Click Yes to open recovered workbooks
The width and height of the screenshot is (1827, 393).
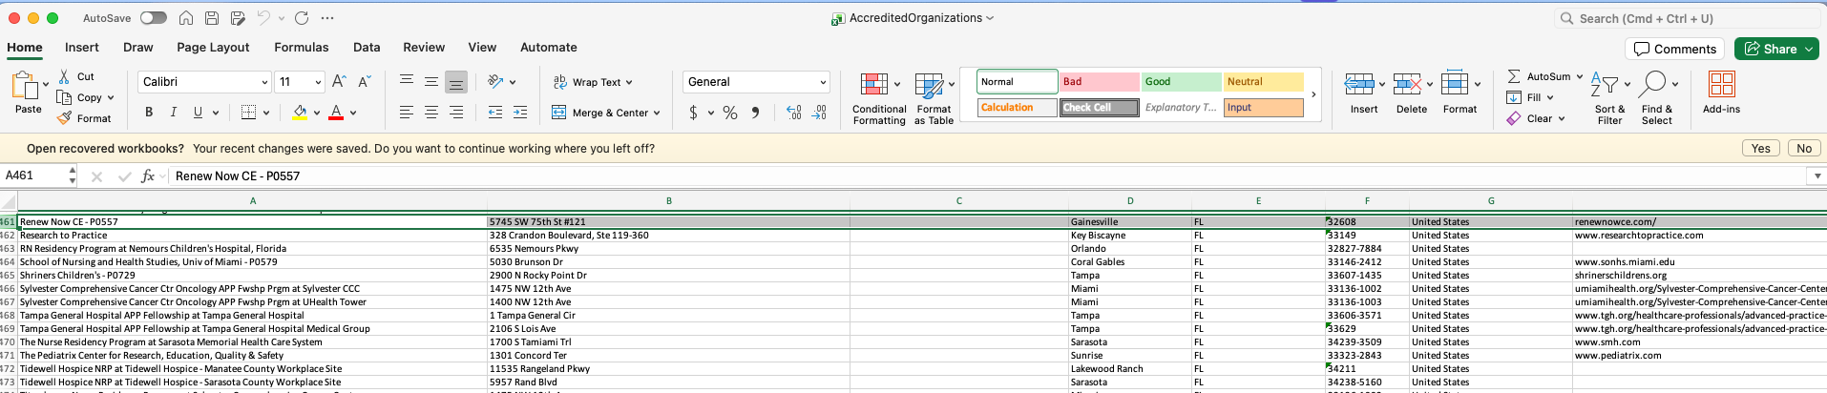pos(1761,148)
